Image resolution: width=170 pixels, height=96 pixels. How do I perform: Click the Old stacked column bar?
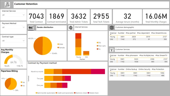click(x=86, y=53)
